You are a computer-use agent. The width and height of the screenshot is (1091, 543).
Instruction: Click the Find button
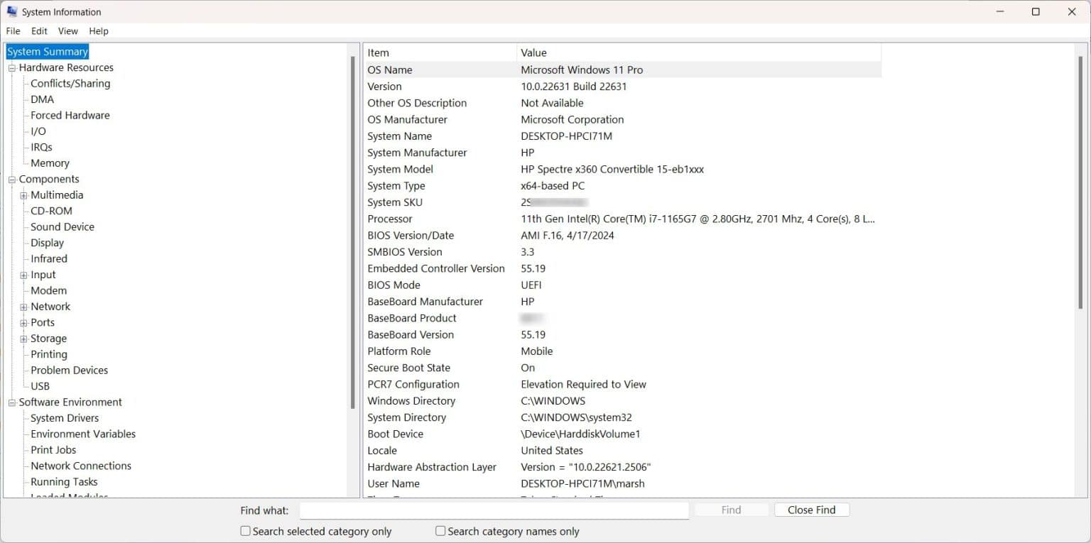(731, 509)
